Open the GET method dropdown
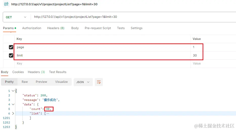Screen dimensions: 236x130 [x=16, y=17]
